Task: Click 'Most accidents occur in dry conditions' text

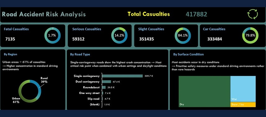Action: pyautogui.click(x=195, y=62)
